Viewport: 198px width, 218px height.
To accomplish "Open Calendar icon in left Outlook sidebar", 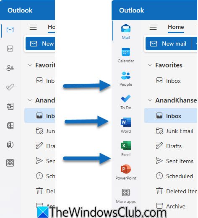I will [10, 49].
